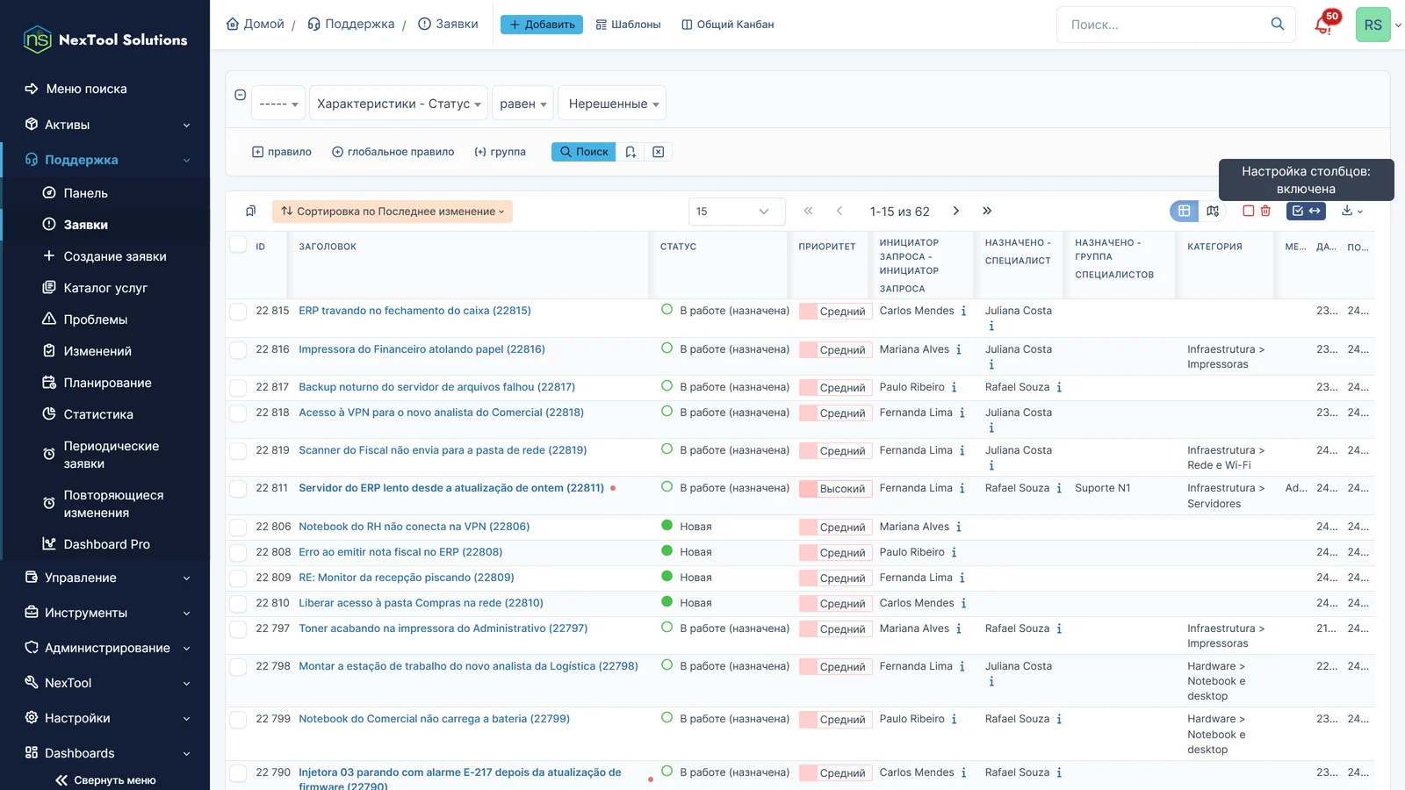Open Создание заявки in the sidebar
This screenshot has width=1405, height=790.
click(105, 256)
